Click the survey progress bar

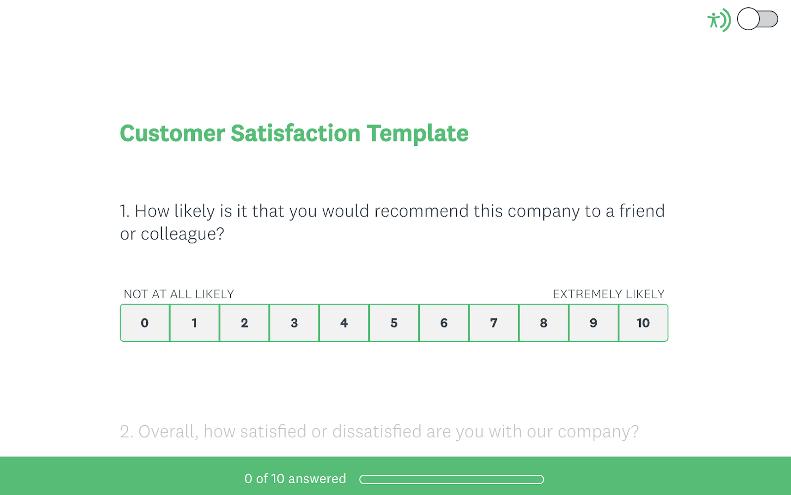[x=451, y=479]
